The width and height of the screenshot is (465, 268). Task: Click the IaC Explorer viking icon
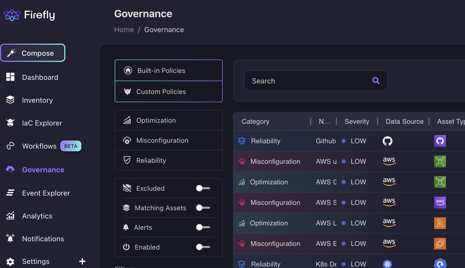click(x=10, y=123)
